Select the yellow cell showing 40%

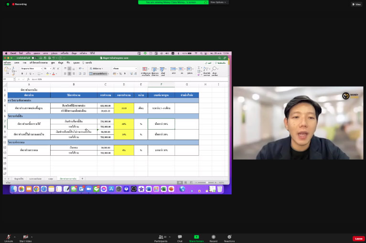pyautogui.click(x=124, y=124)
